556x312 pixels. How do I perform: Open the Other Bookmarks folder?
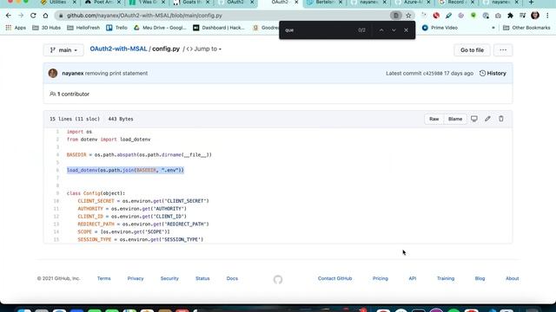click(x=526, y=28)
